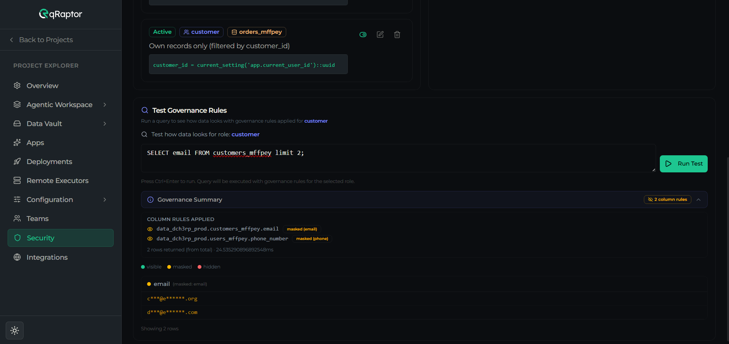Viewport: 729px width, 344px height.
Task: Select the Security menu item
Action: point(60,238)
